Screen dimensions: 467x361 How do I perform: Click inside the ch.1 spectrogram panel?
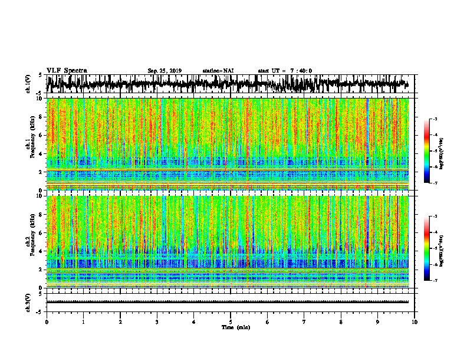228,144
